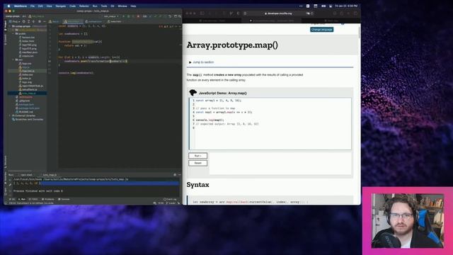453x255 pixels.
Task: Click the date and time in menu bar
Action: pos(346,6)
